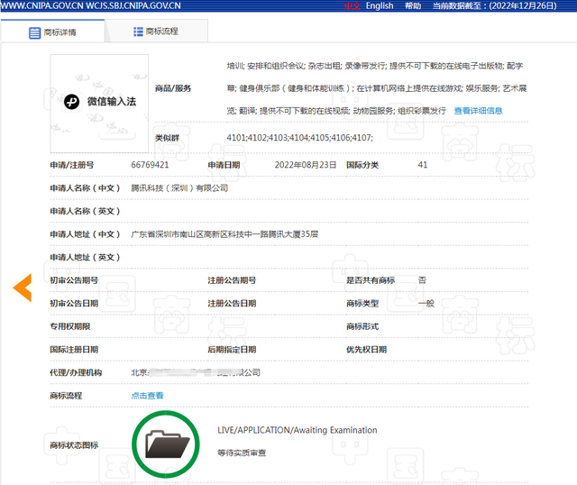
Task: Select the 等待实质审查 status text
Action: [242, 453]
